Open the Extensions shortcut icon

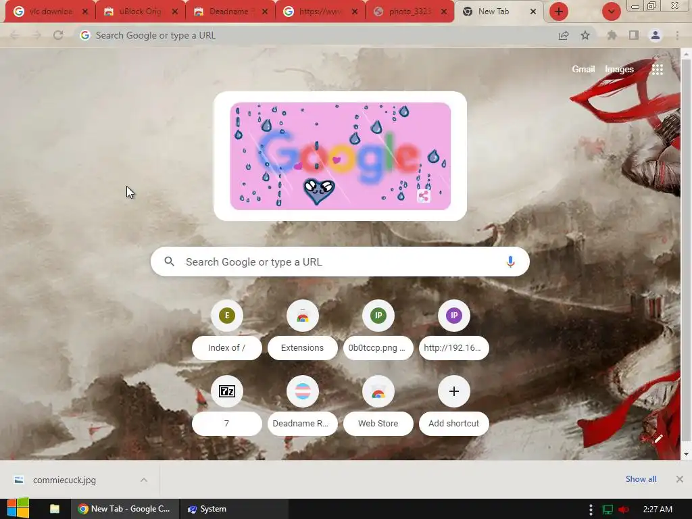coord(302,315)
